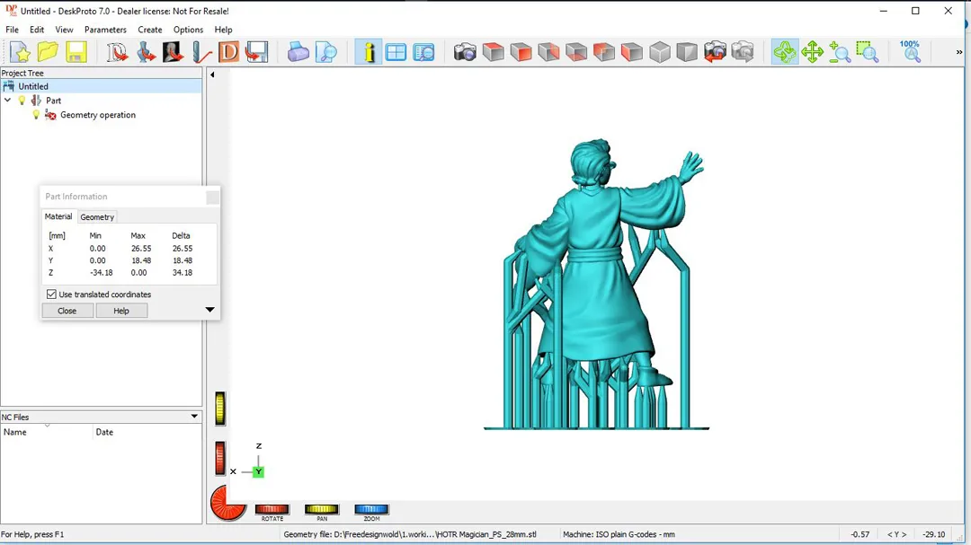This screenshot has width=971, height=545.
Task: Open the Parameters menu
Action: pos(105,30)
